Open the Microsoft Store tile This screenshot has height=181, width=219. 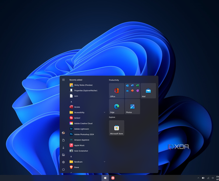tap(116, 128)
